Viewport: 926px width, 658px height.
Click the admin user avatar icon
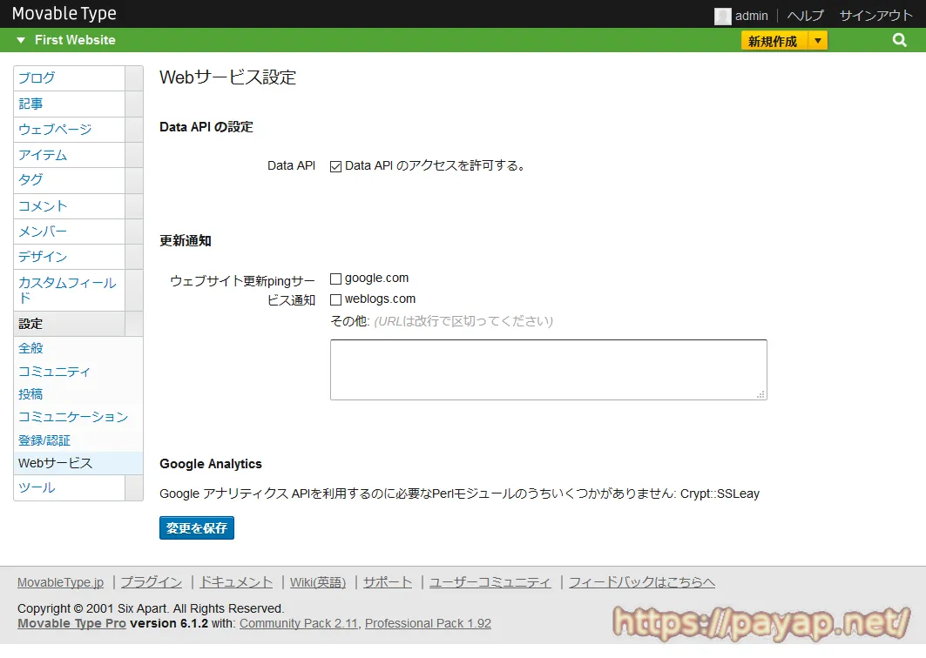point(722,16)
